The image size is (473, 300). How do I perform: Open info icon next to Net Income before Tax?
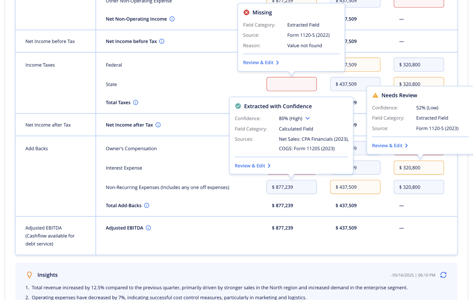click(162, 41)
